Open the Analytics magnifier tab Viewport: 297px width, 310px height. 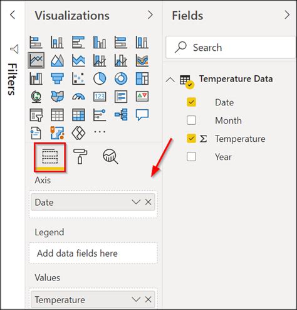point(110,156)
